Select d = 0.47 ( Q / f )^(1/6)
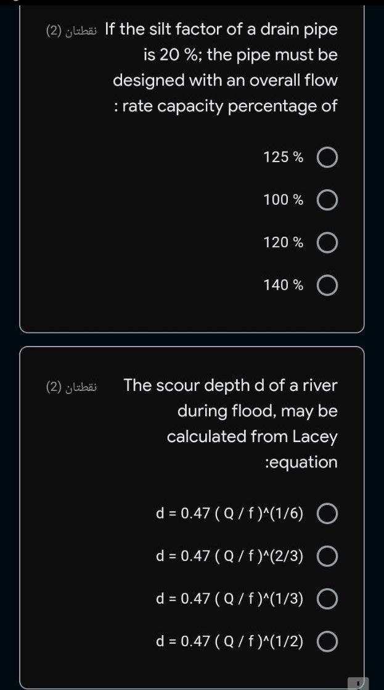 328,512
